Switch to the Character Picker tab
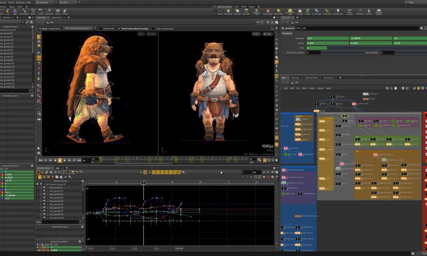 click(x=311, y=78)
